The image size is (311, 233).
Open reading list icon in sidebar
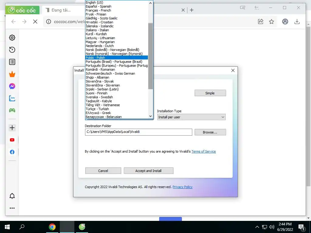(x=12, y=62)
